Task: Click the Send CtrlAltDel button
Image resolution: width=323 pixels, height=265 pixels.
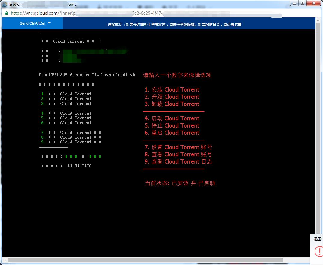Action: 32,23
